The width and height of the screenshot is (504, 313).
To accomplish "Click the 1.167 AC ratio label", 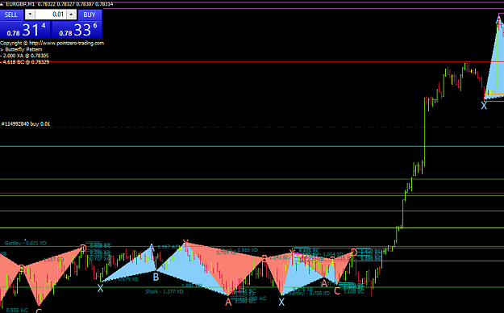I will 169,247.
